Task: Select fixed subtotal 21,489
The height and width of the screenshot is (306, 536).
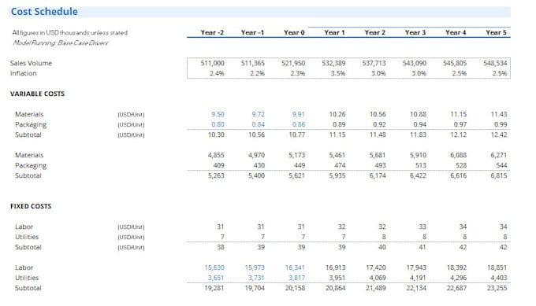Action: click(376, 288)
